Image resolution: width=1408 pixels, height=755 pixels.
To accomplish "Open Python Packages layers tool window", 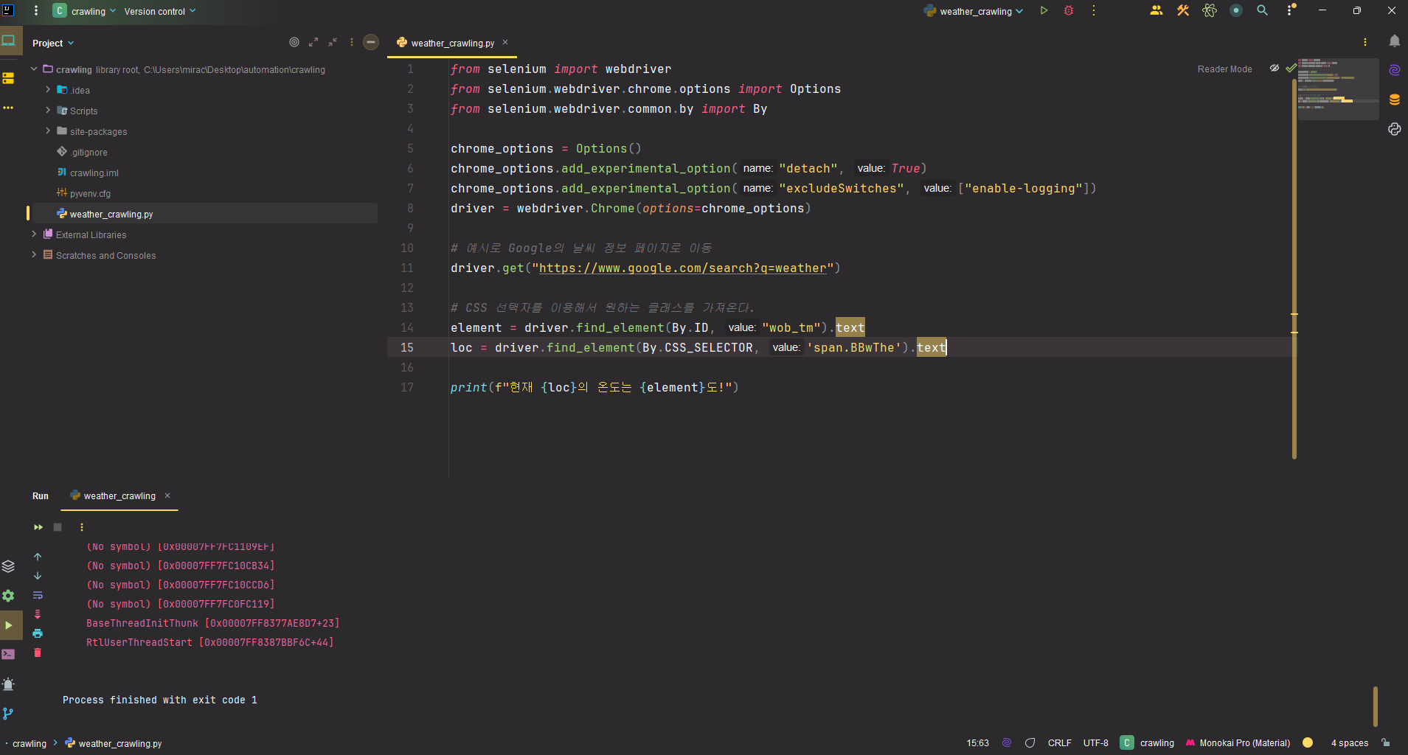I will (8, 566).
